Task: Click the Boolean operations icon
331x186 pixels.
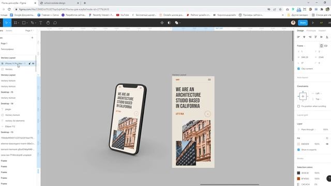Action: 176,23
